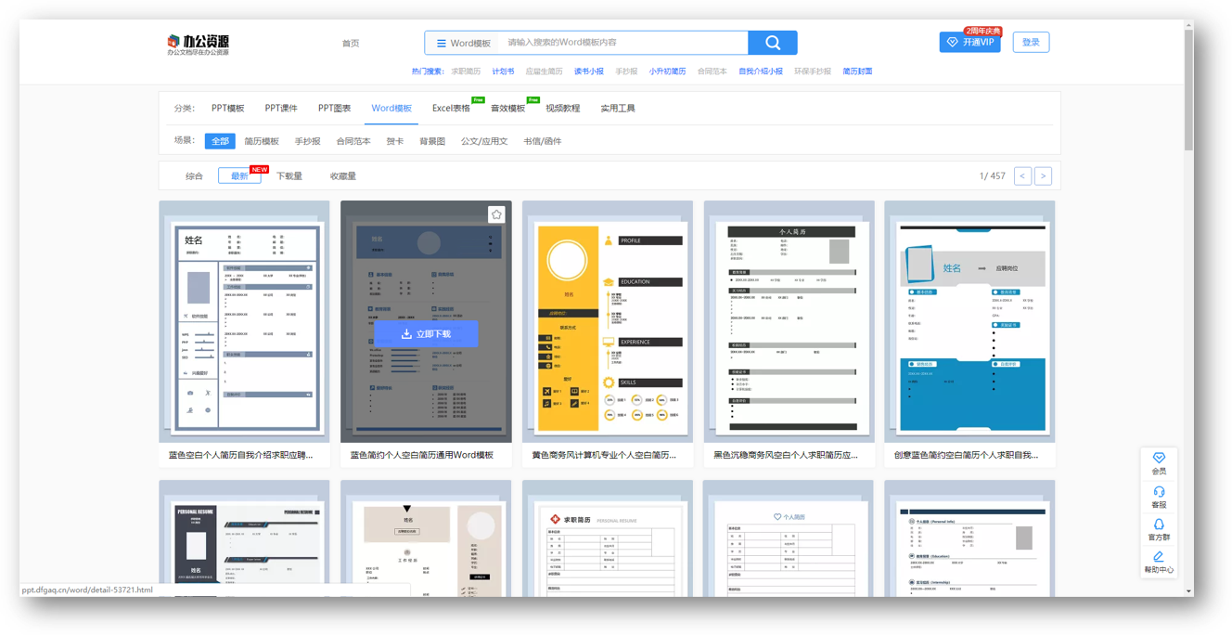1232x635 pixels.
Task: Open the 创意蓝色简约 resume thumbnail
Action: tap(969, 321)
